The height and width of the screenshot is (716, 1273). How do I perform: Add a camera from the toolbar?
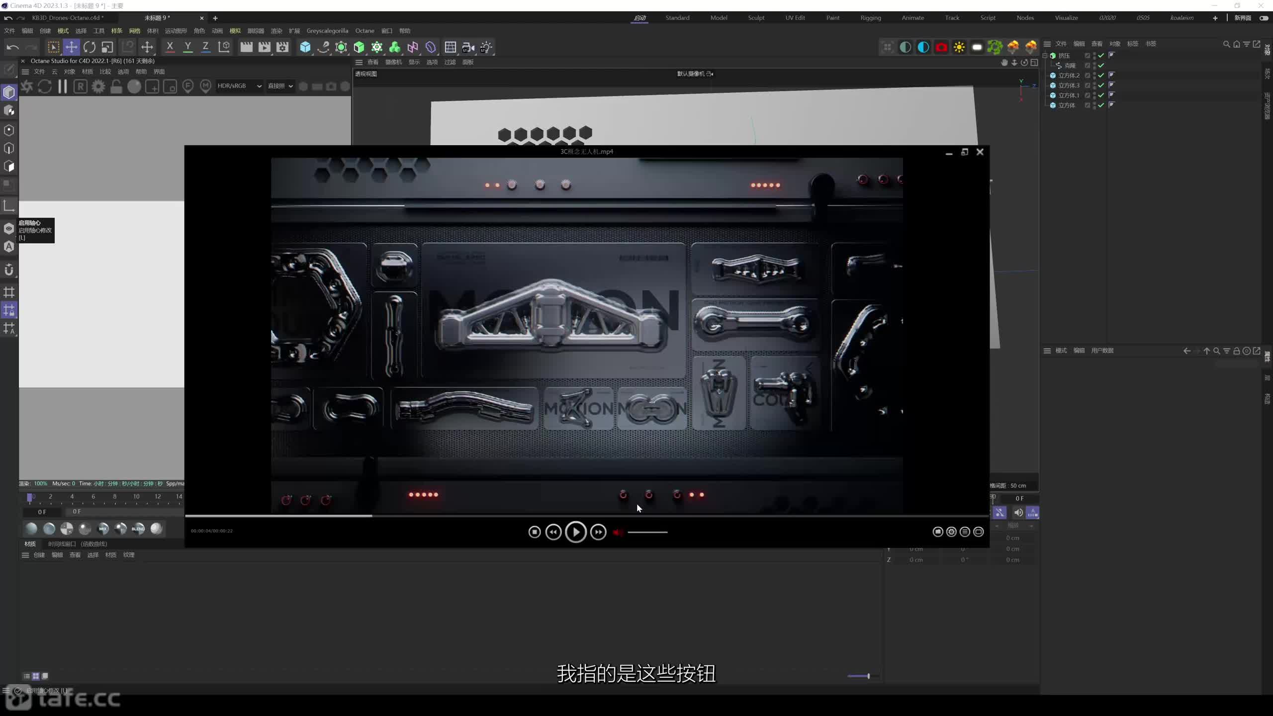pyautogui.click(x=468, y=47)
